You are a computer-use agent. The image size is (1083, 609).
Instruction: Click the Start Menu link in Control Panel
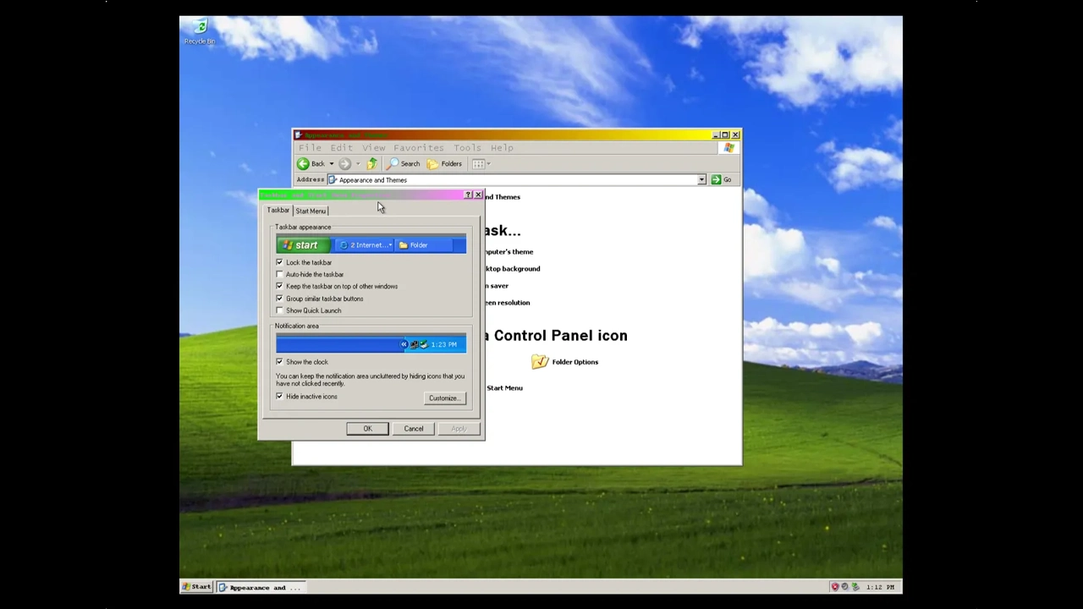pos(504,388)
